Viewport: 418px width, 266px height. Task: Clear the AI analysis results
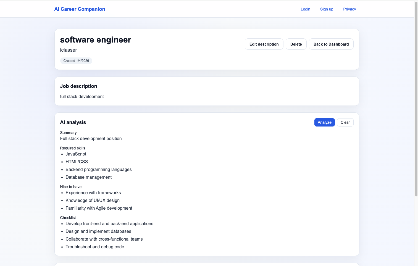(x=345, y=122)
